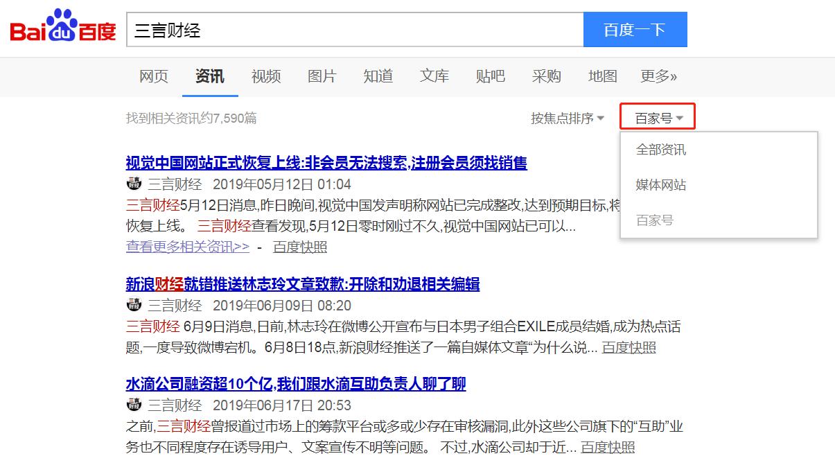The width and height of the screenshot is (835, 465).
Task: Collapse the 百家号 filter dropdown
Action: click(658, 119)
